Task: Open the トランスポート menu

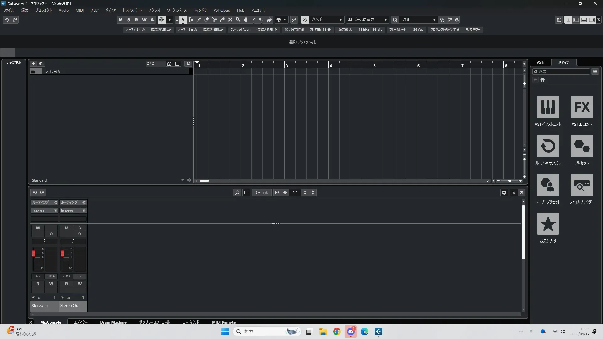Action: click(132, 10)
